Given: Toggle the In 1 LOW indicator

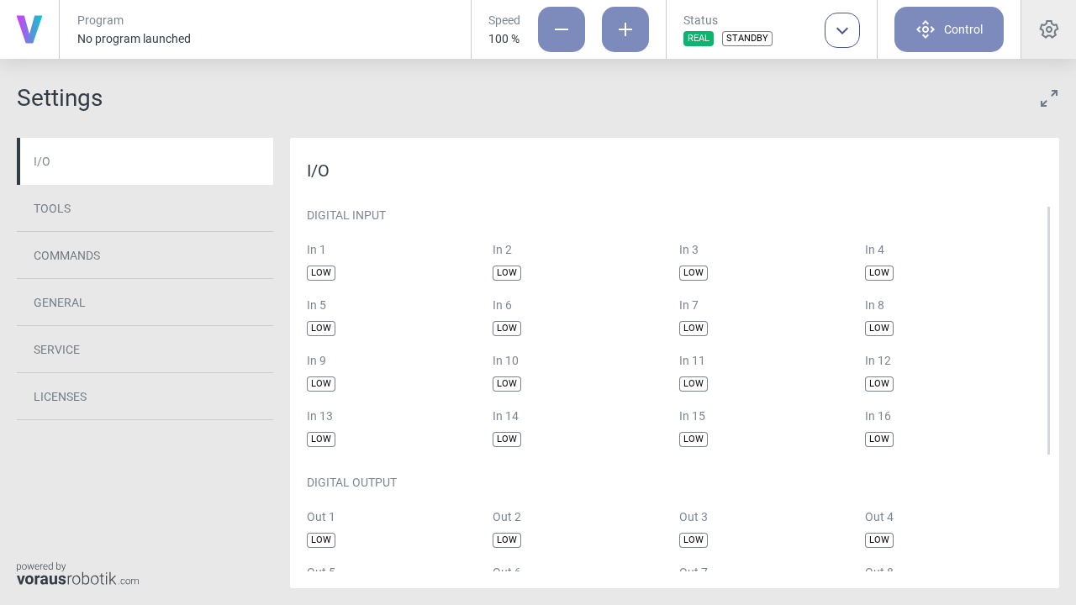Looking at the screenshot, I should tap(320, 272).
